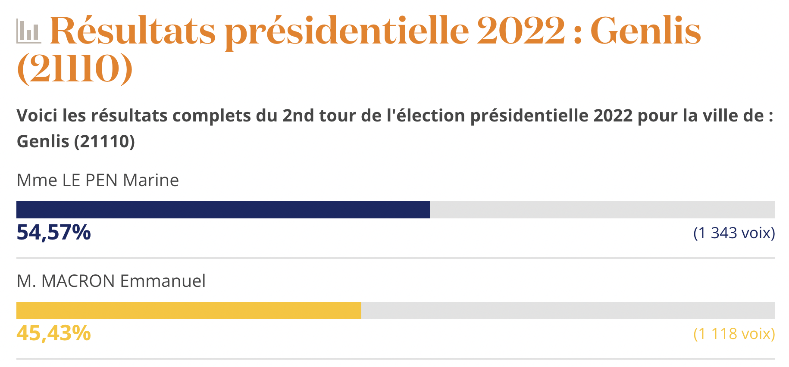This screenshot has width=789, height=367.
Task: Click the navy blue Le Pen result bar
Action: pyautogui.click(x=223, y=210)
